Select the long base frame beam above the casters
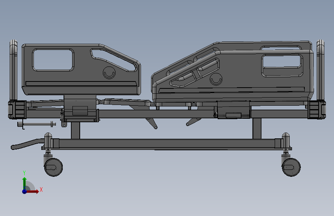The image size is (334, 216). [x=166, y=143]
